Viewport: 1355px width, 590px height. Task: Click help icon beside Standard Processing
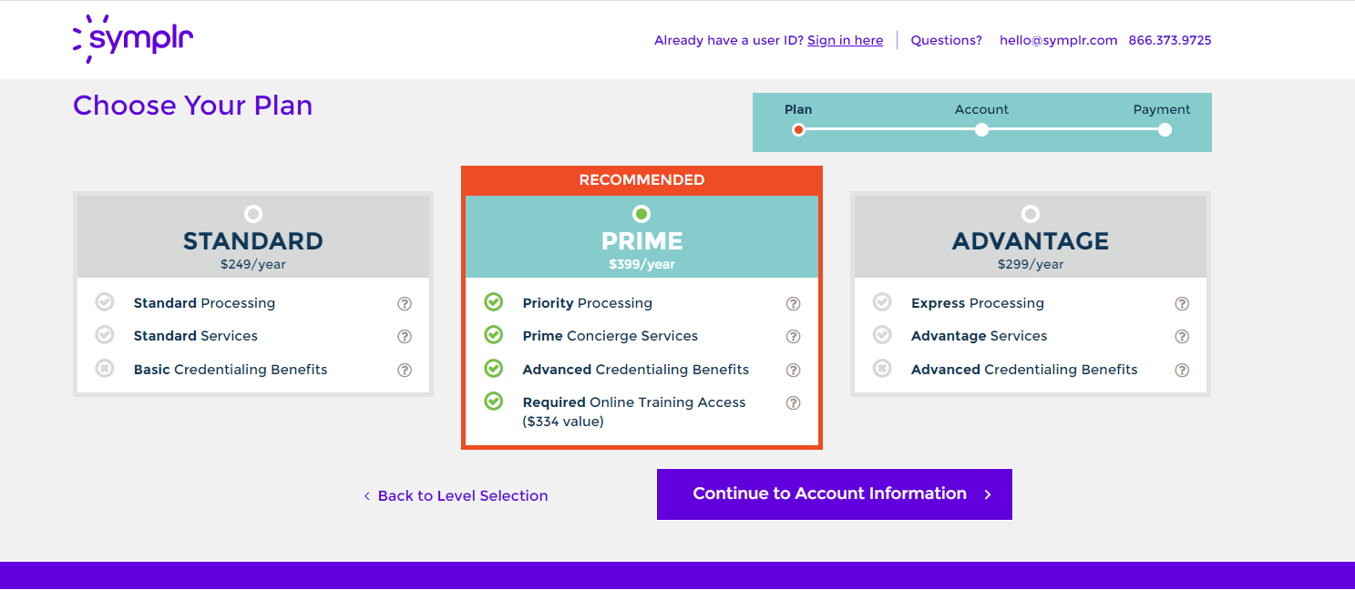coord(405,304)
